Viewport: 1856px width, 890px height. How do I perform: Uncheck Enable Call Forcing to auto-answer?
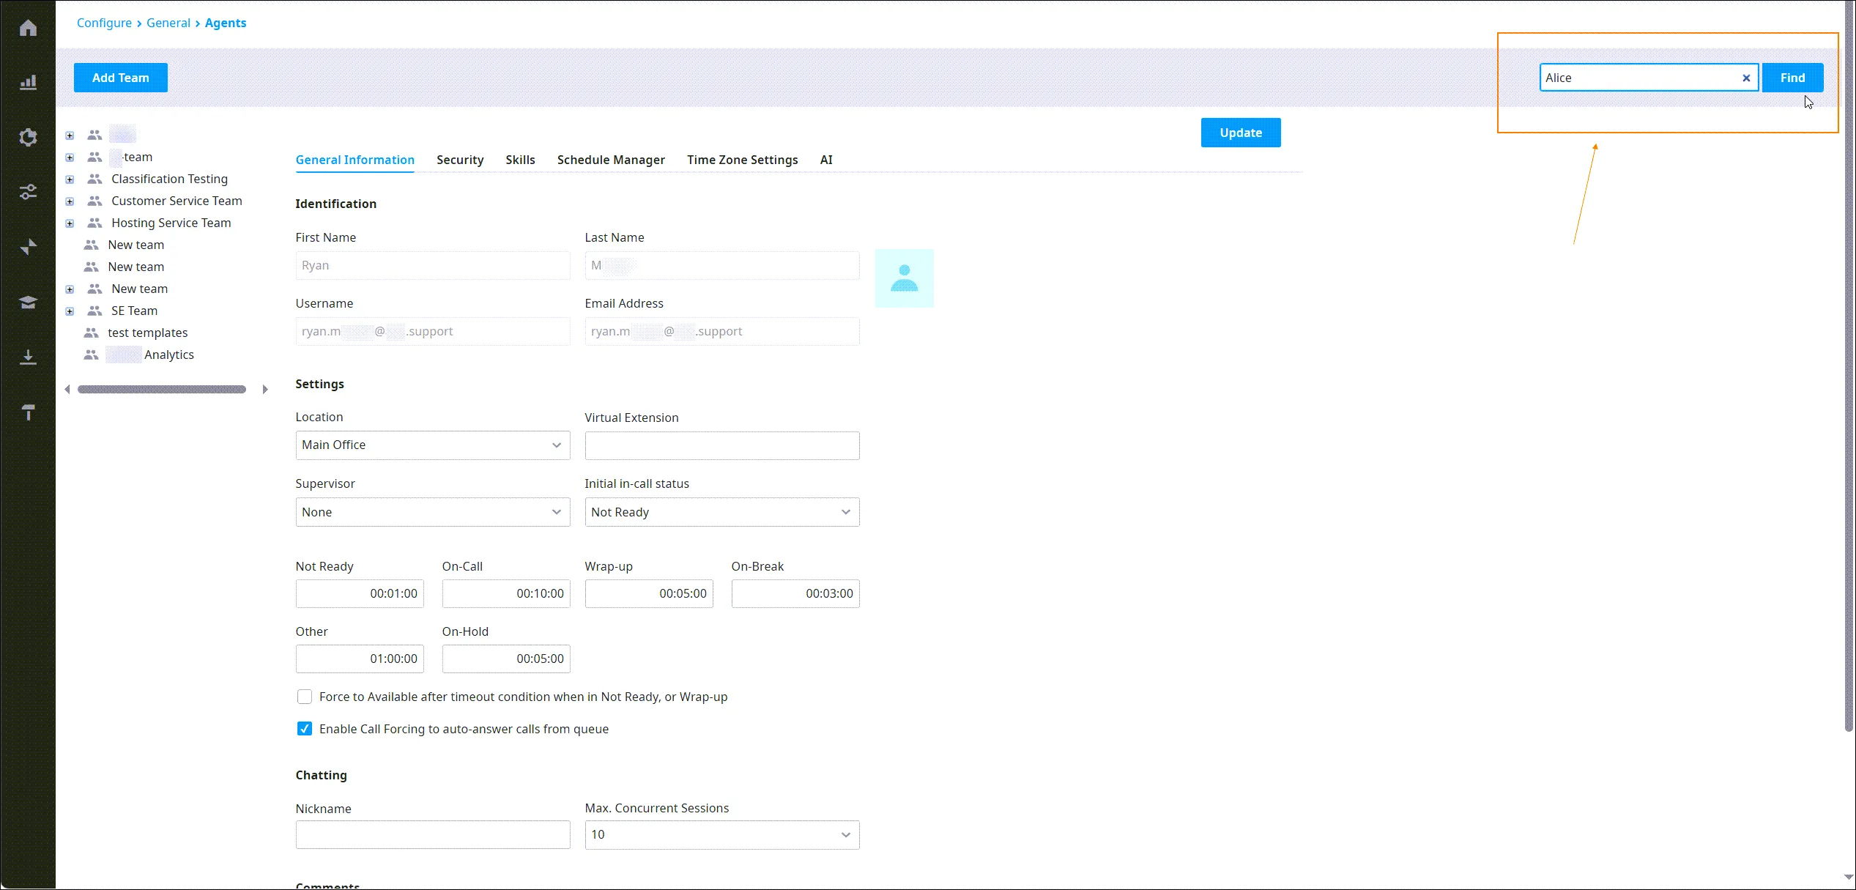pos(305,729)
